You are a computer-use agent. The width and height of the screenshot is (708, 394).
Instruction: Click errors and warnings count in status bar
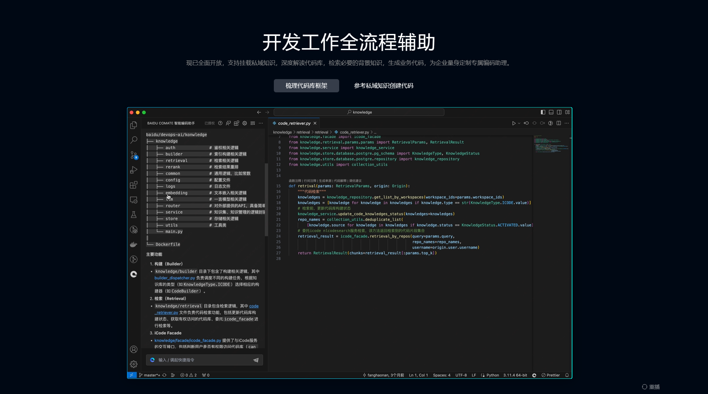pyautogui.click(x=188, y=375)
